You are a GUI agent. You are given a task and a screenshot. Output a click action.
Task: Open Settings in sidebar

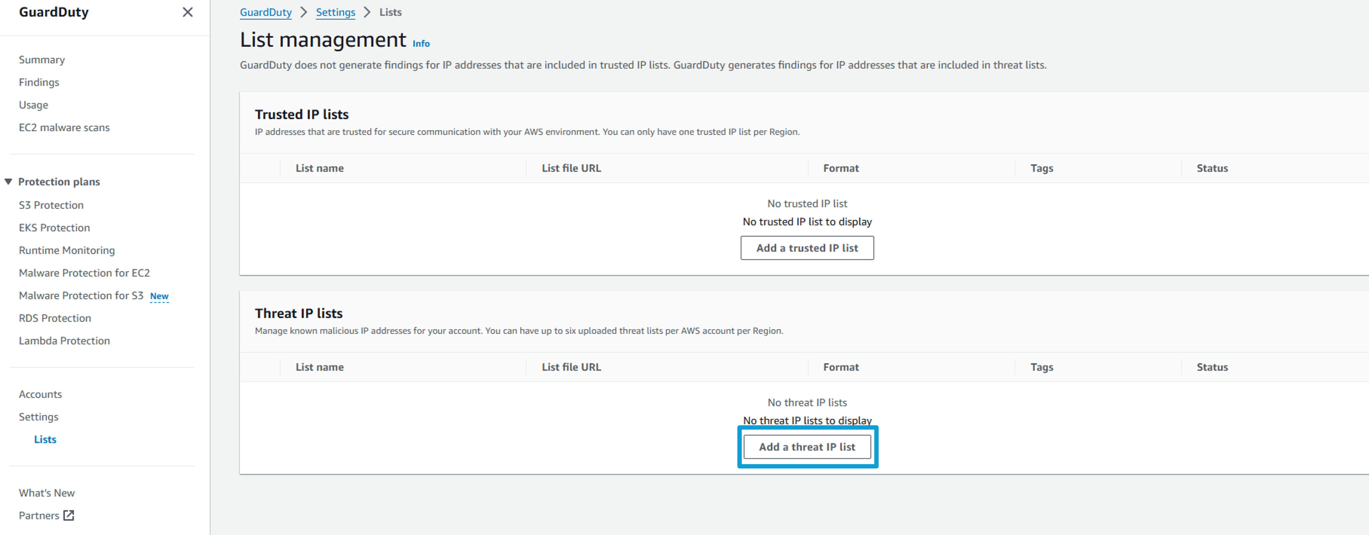click(39, 417)
